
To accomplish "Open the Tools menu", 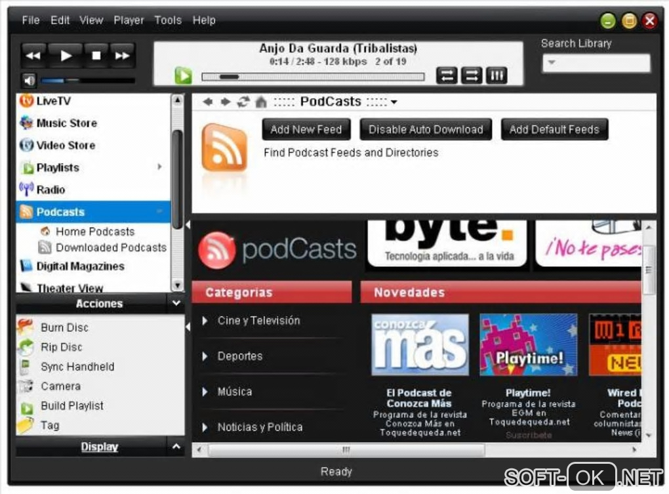I will click(x=168, y=20).
